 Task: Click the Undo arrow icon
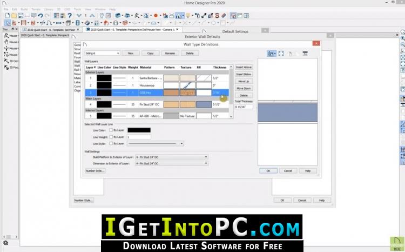pyautogui.click(x=40, y=16)
